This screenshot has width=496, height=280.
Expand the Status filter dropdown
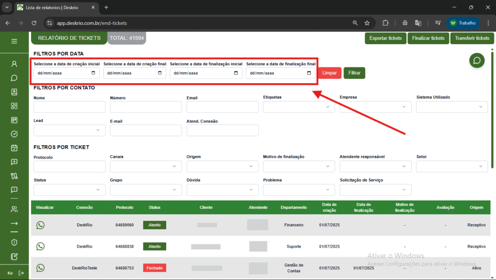(69, 190)
